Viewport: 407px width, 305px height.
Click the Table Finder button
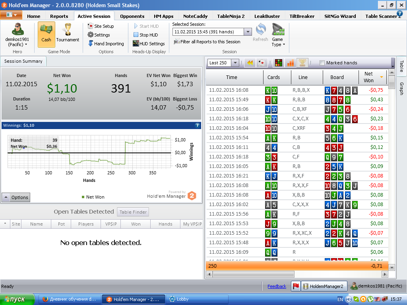tap(133, 212)
